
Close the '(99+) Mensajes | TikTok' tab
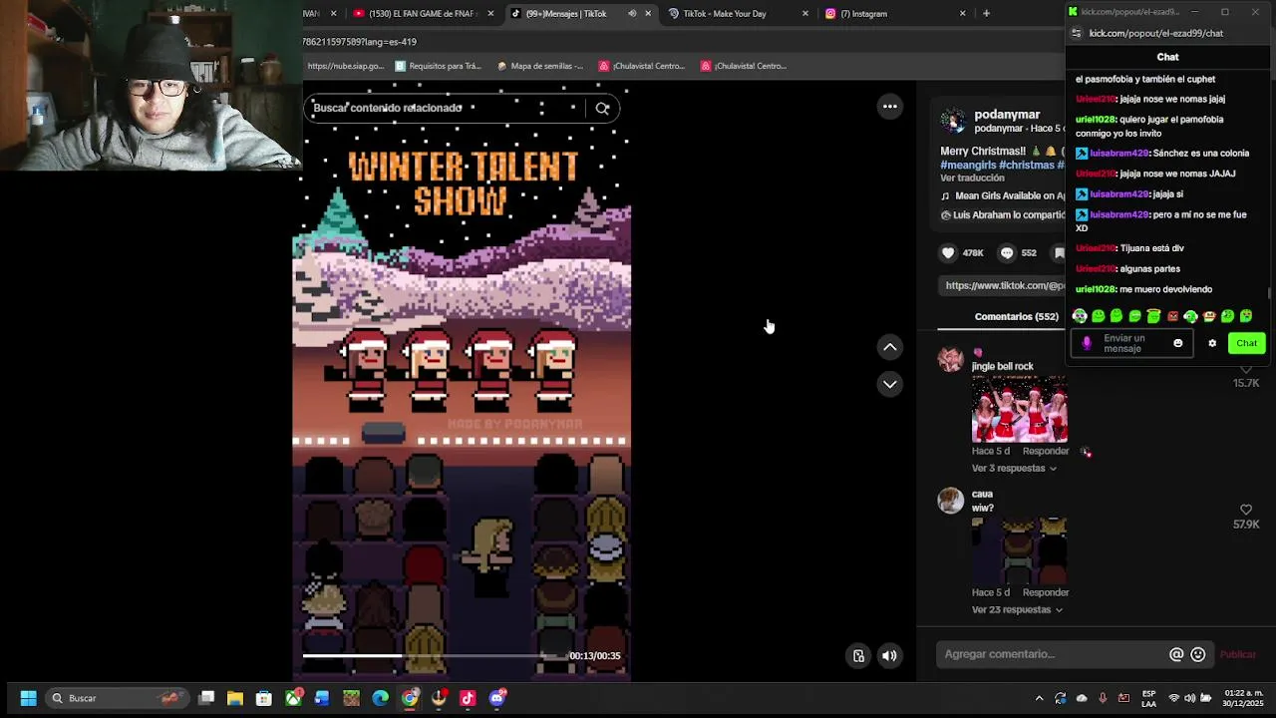point(648,14)
